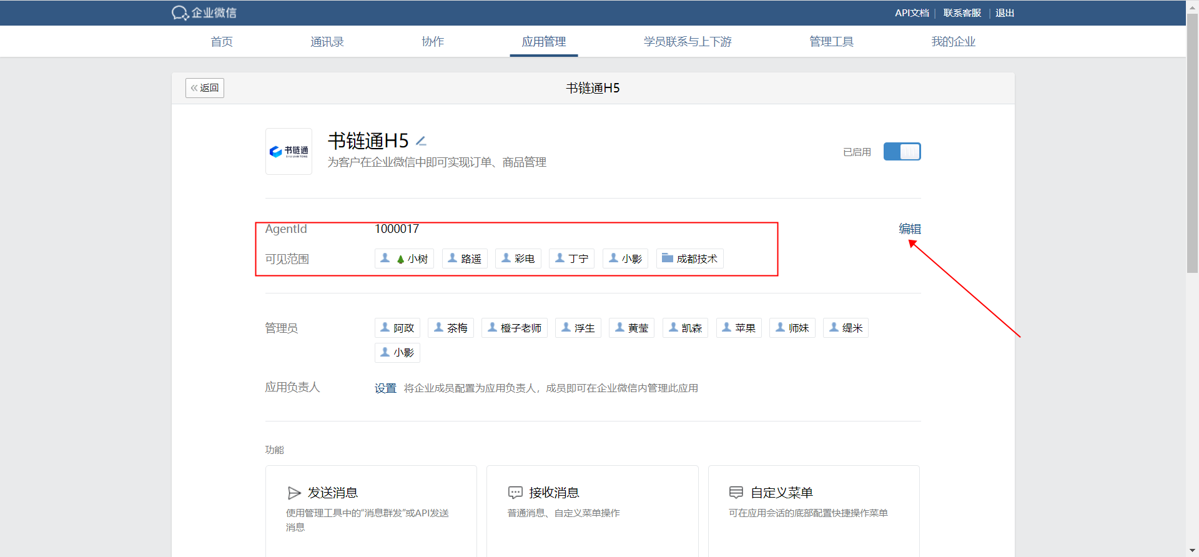1199x557 pixels.
Task: Click the 企业微信 logo icon
Action: tap(180, 12)
